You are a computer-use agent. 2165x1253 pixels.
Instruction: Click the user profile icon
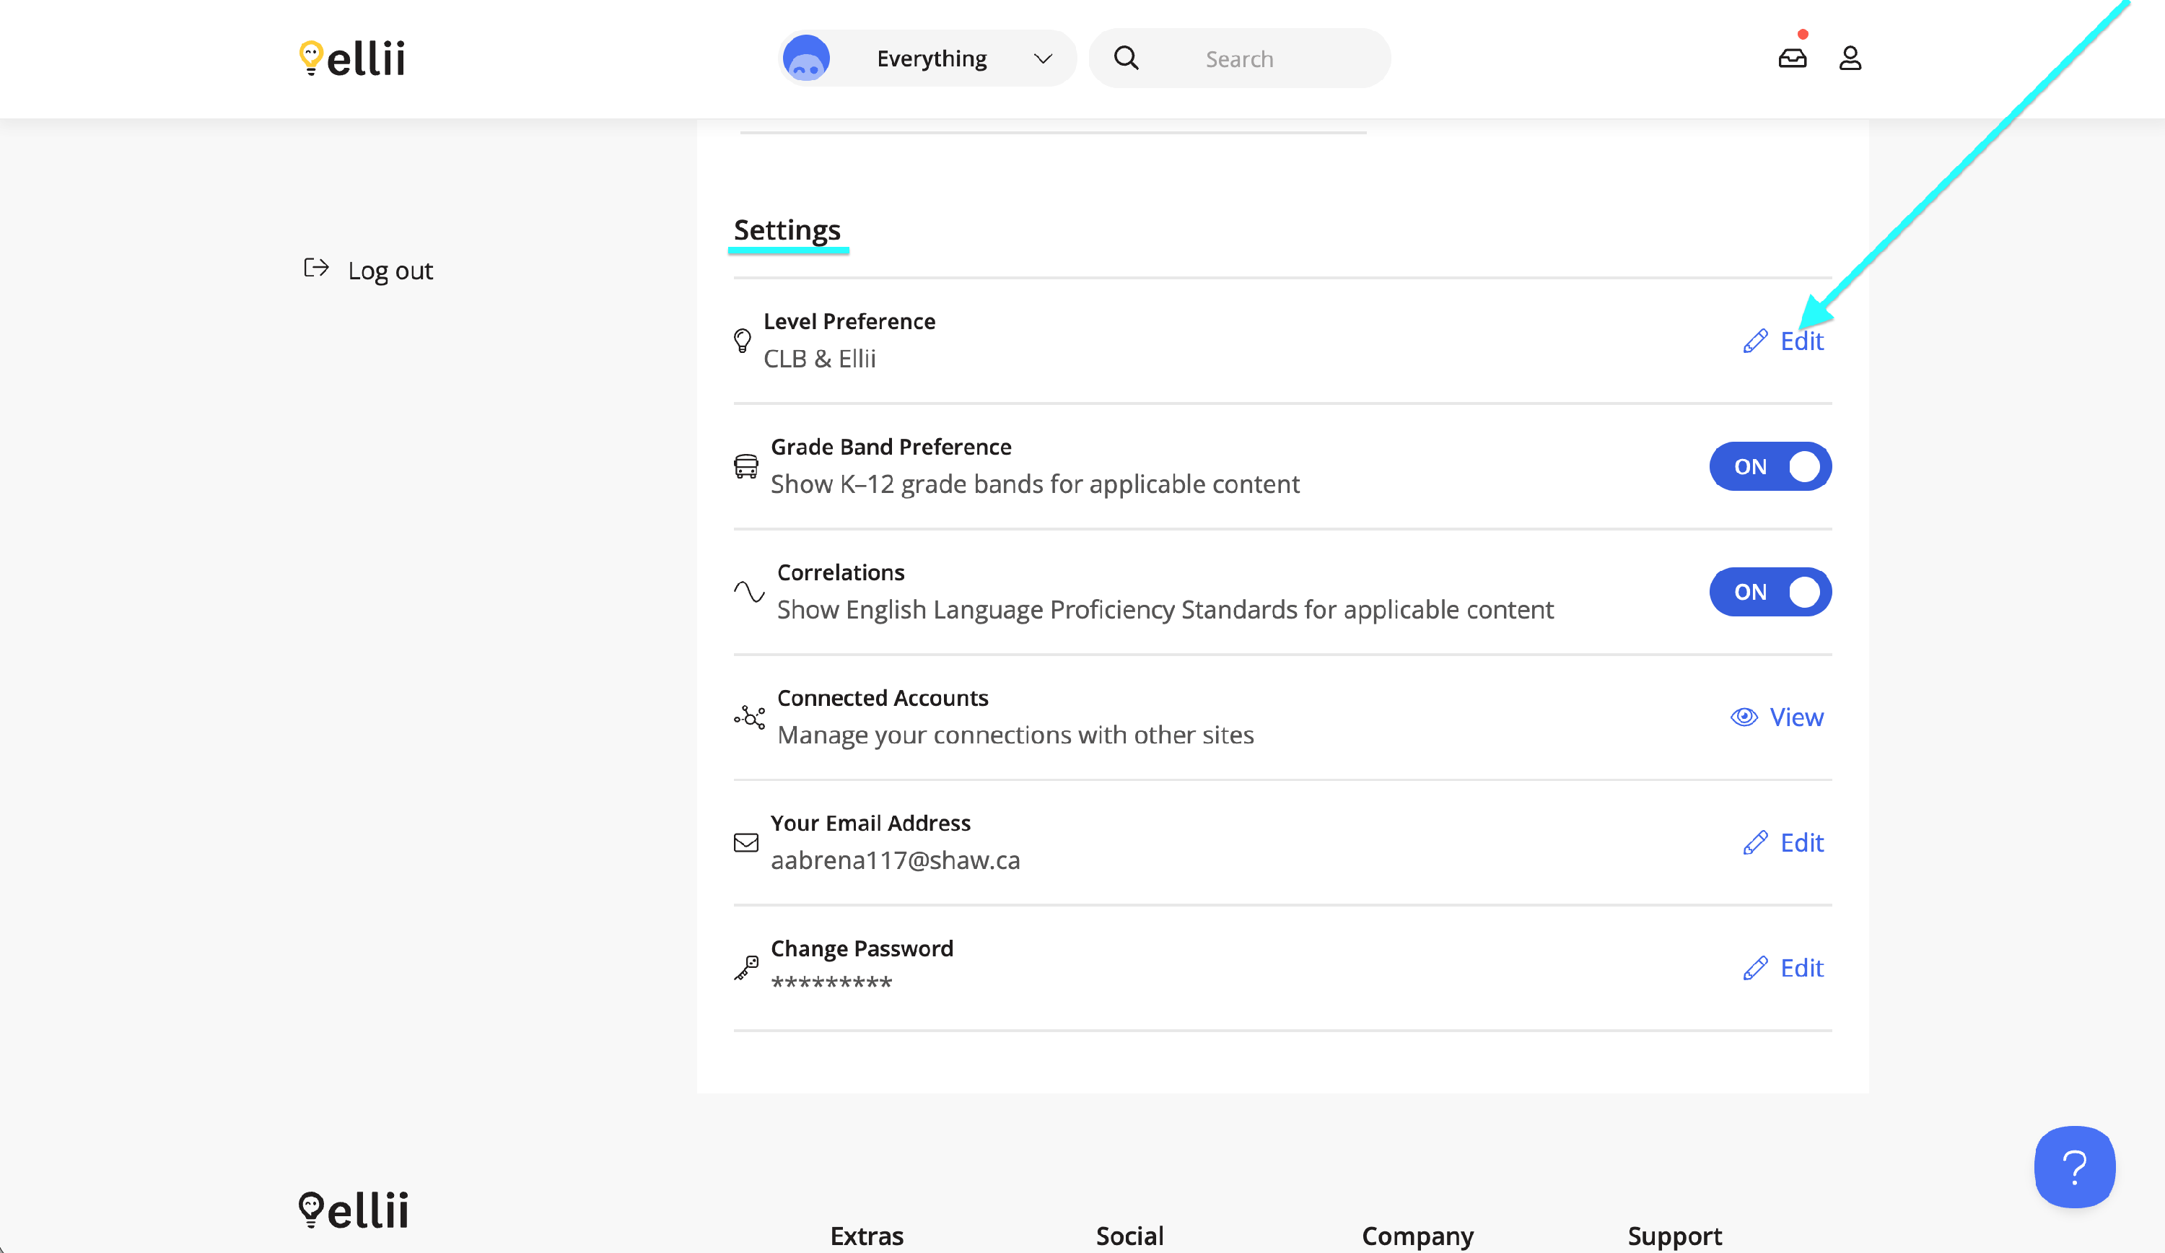click(1850, 58)
